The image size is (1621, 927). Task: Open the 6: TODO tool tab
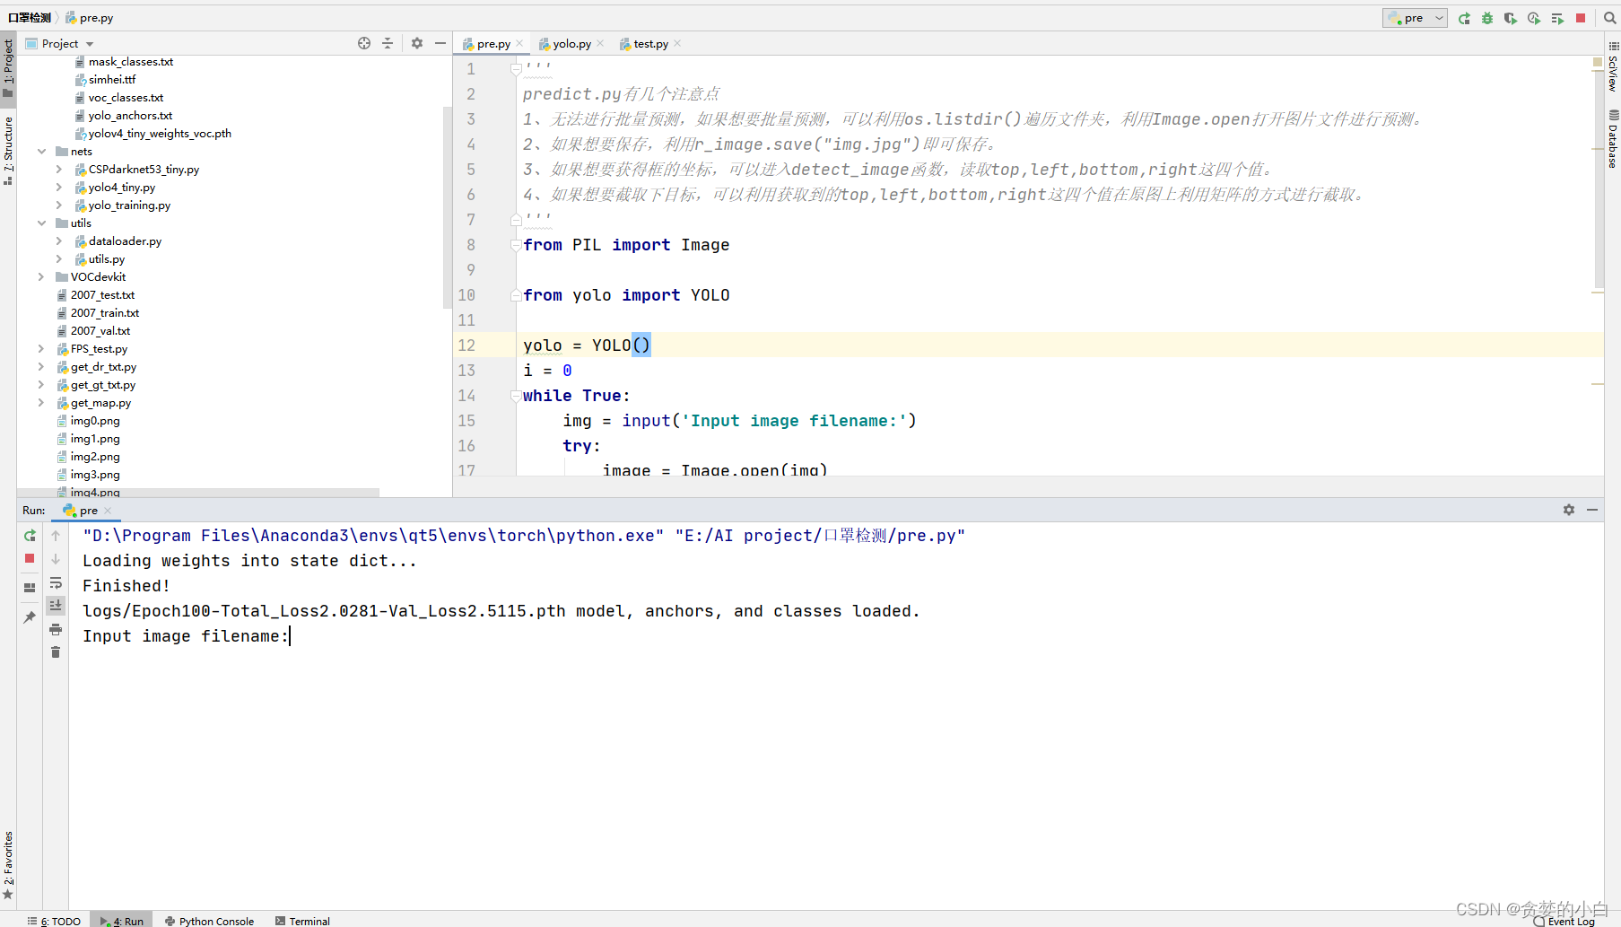54,921
